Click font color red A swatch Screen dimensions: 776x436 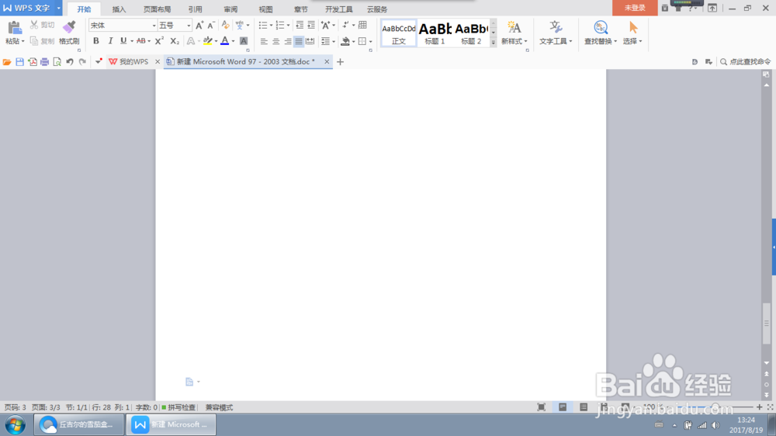click(225, 41)
